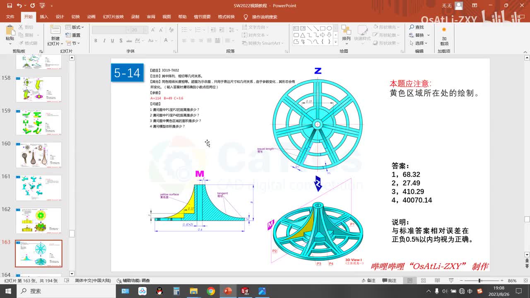Start slideshow from beginning via quick-access icon

pos(42,6)
